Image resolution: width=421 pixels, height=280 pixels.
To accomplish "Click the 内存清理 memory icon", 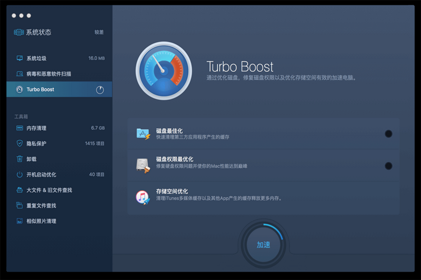I will coord(20,128).
